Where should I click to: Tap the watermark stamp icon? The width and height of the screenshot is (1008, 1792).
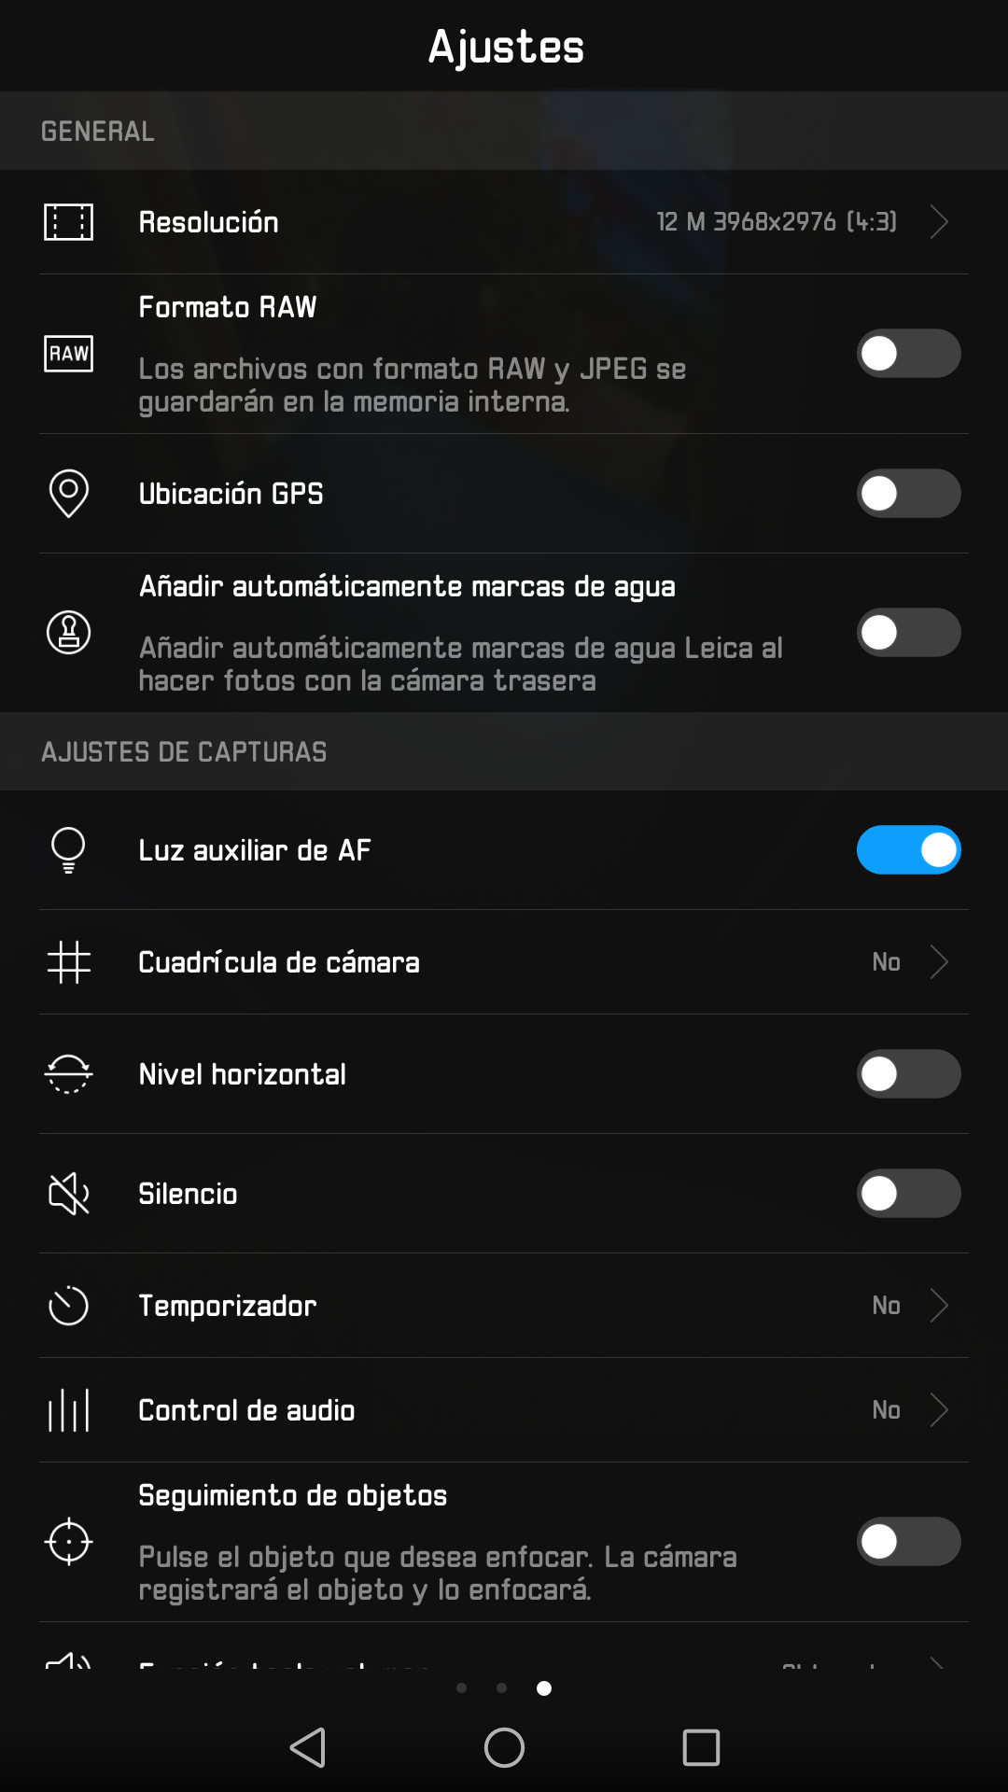(68, 633)
